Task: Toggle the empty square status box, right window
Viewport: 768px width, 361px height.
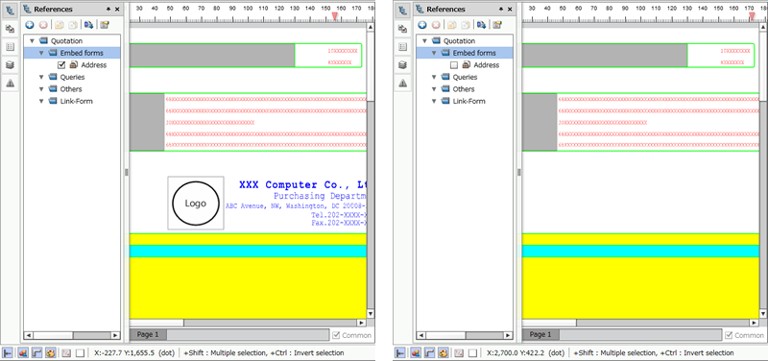Action: coord(473,352)
